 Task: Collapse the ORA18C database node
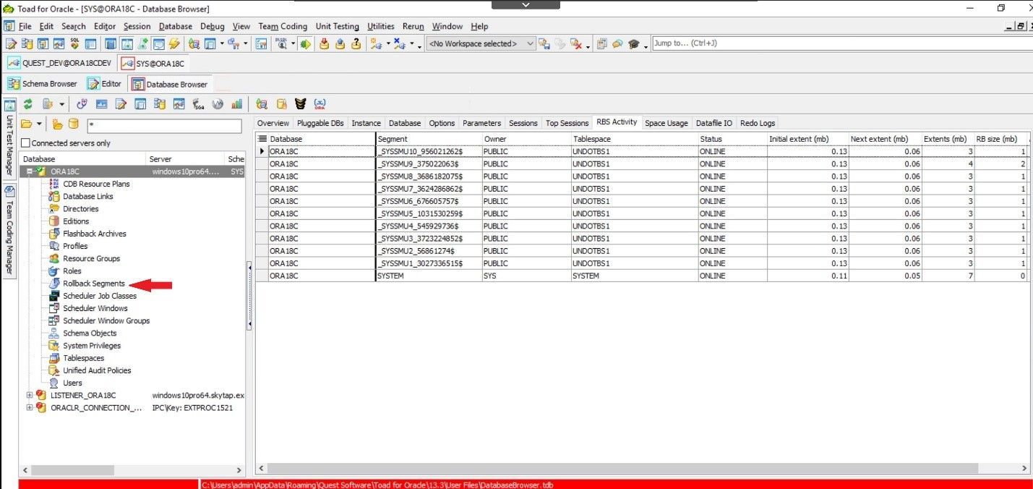(30, 171)
